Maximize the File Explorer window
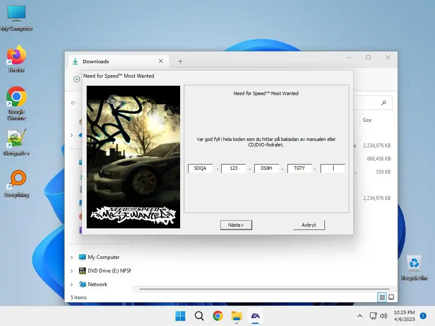Image resolution: width=435 pixels, height=326 pixels. (368, 57)
